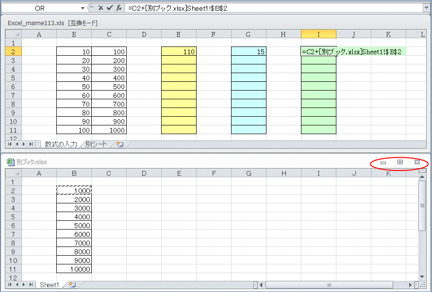Viewport: 432px width, 292px height.
Task: Click the insert new sheet icon beside 別シート
Action: click(119, 144)
